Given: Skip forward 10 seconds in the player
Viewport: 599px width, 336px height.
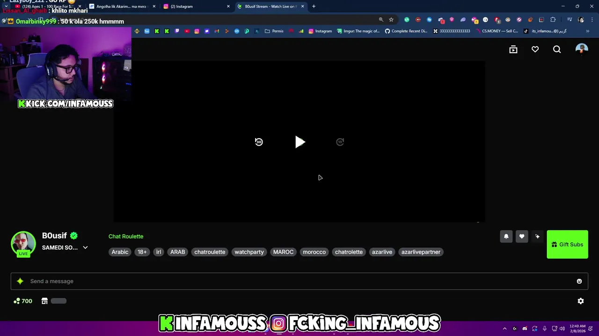Looking at the screenshot, I should 340,142.
